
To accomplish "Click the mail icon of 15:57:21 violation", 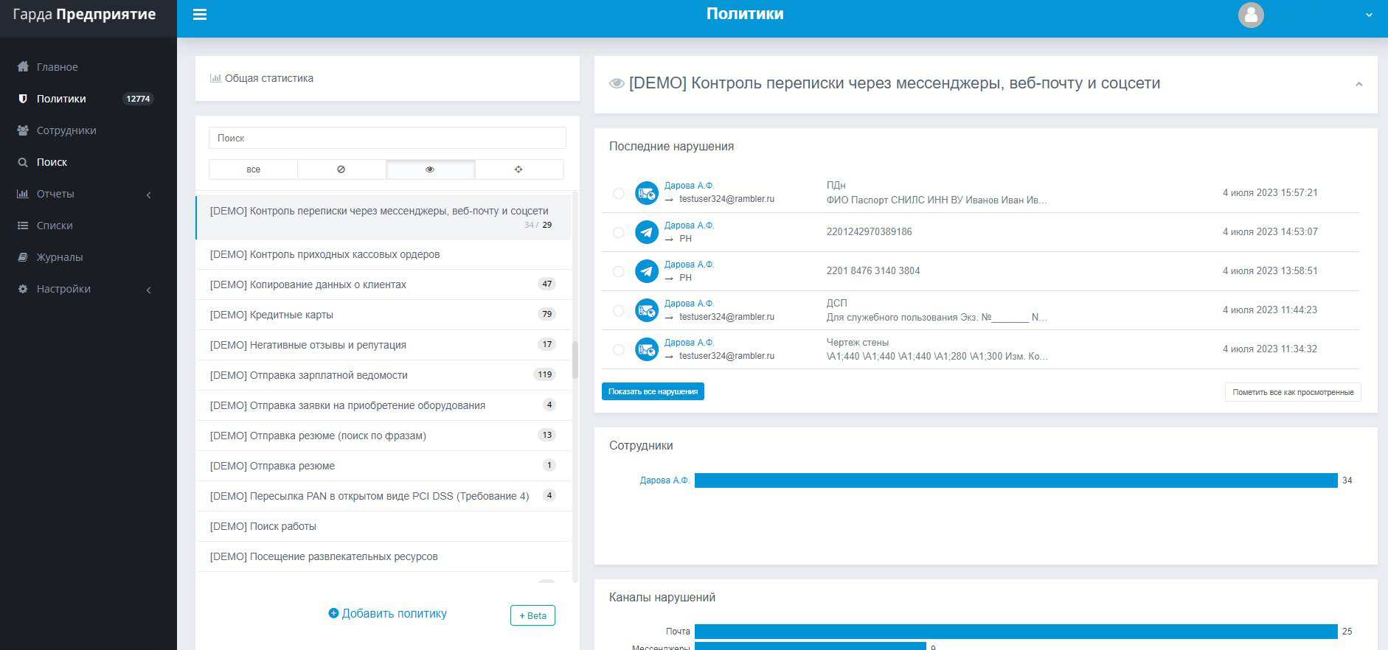I will tap(647, 193).
